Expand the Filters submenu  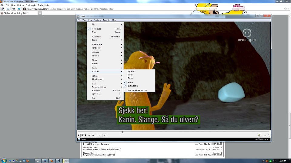(x=105, y=60)
